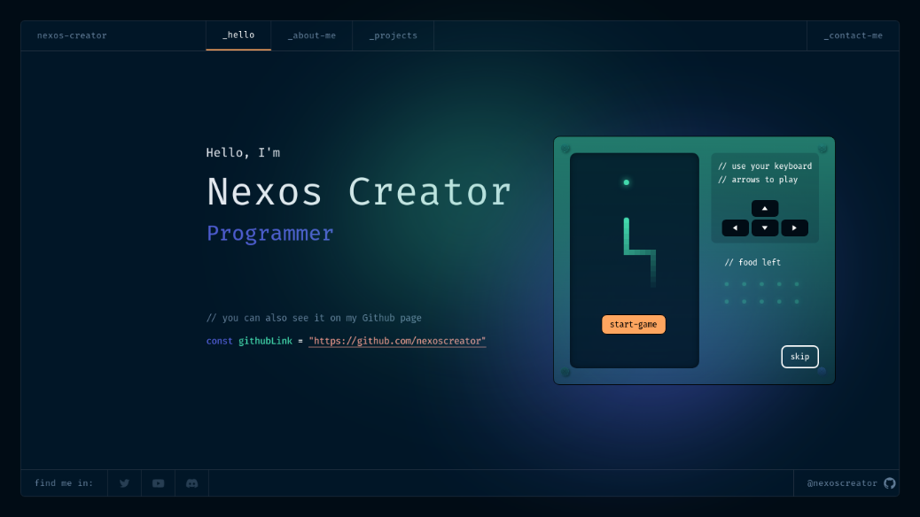Click the green food dot in game
920x517 pixels.
(626, 182)
